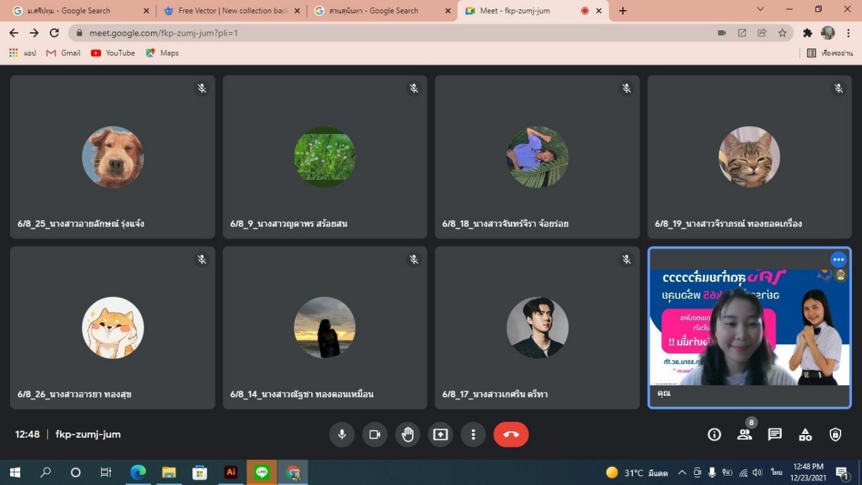
Task: Switch to the Free Vector browser tab
Action: click(232, 11)
